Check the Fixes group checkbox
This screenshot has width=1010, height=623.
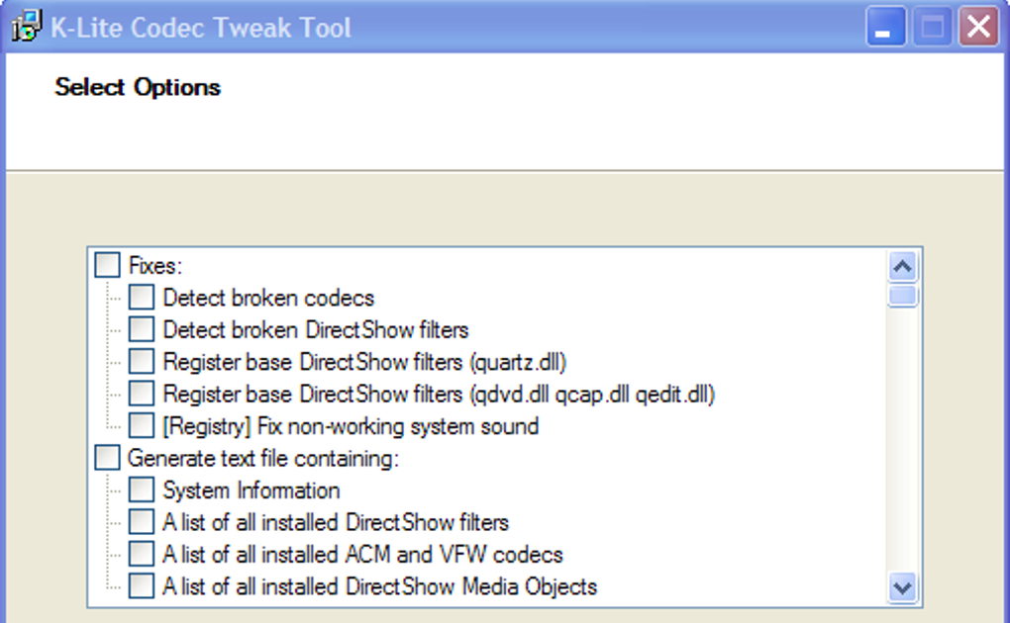point(108,265)
